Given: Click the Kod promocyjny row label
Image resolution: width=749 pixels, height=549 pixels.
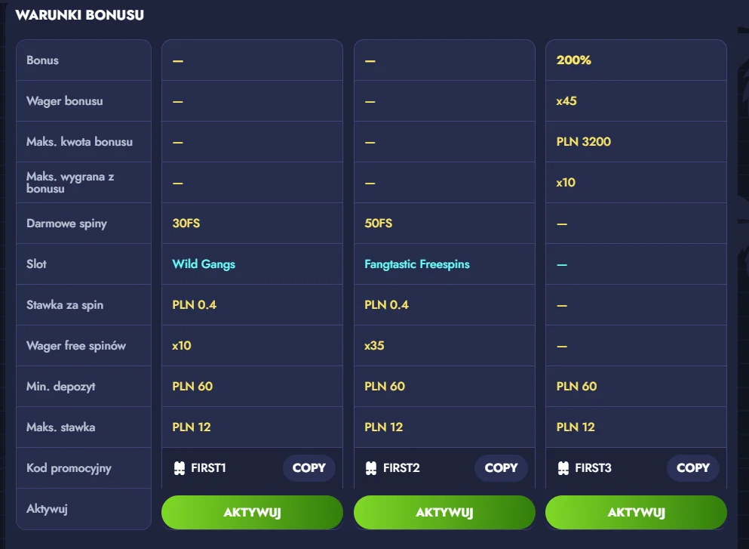Looking at the screenshot, I should point(69,468).
